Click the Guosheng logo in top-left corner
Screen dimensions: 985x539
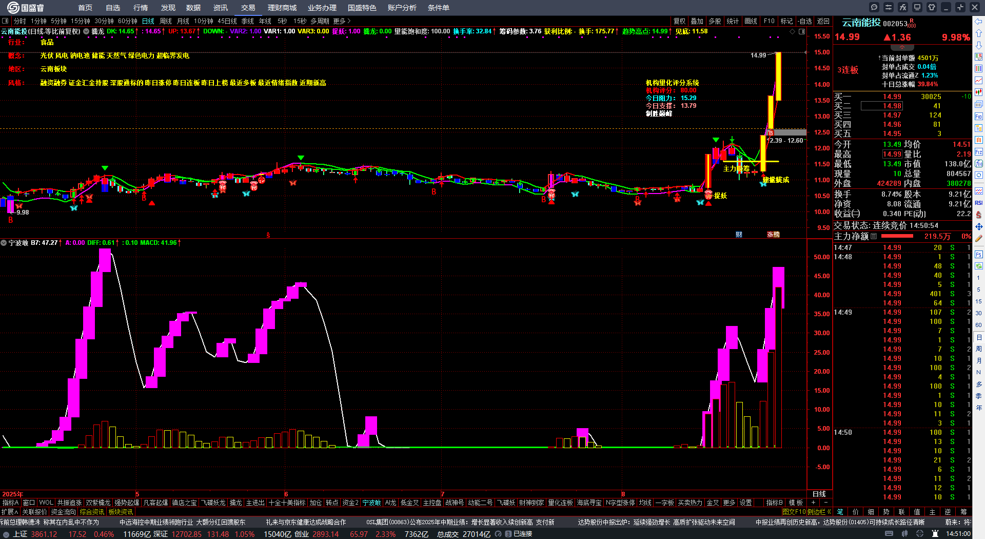tap(25, 7)
